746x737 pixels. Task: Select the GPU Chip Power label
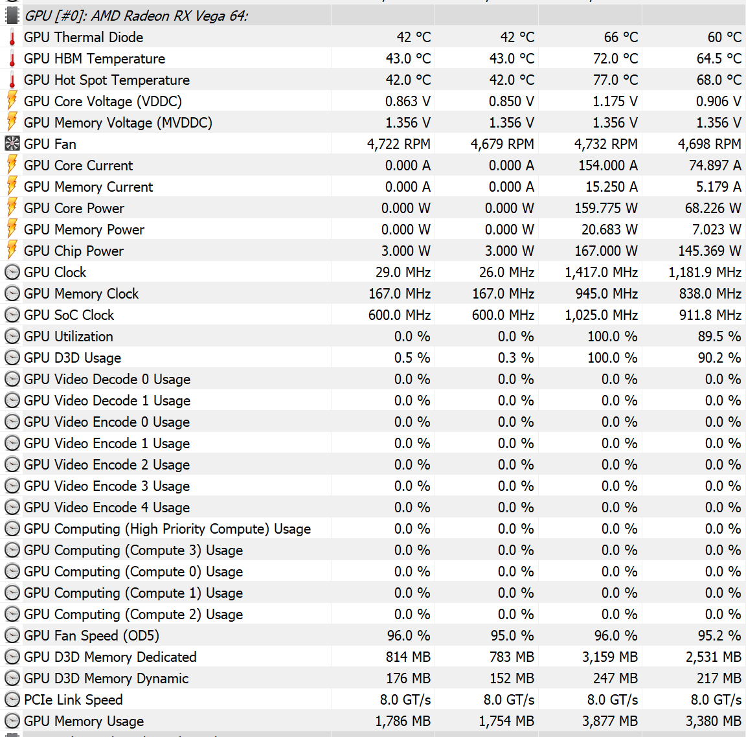pos(74,251)
